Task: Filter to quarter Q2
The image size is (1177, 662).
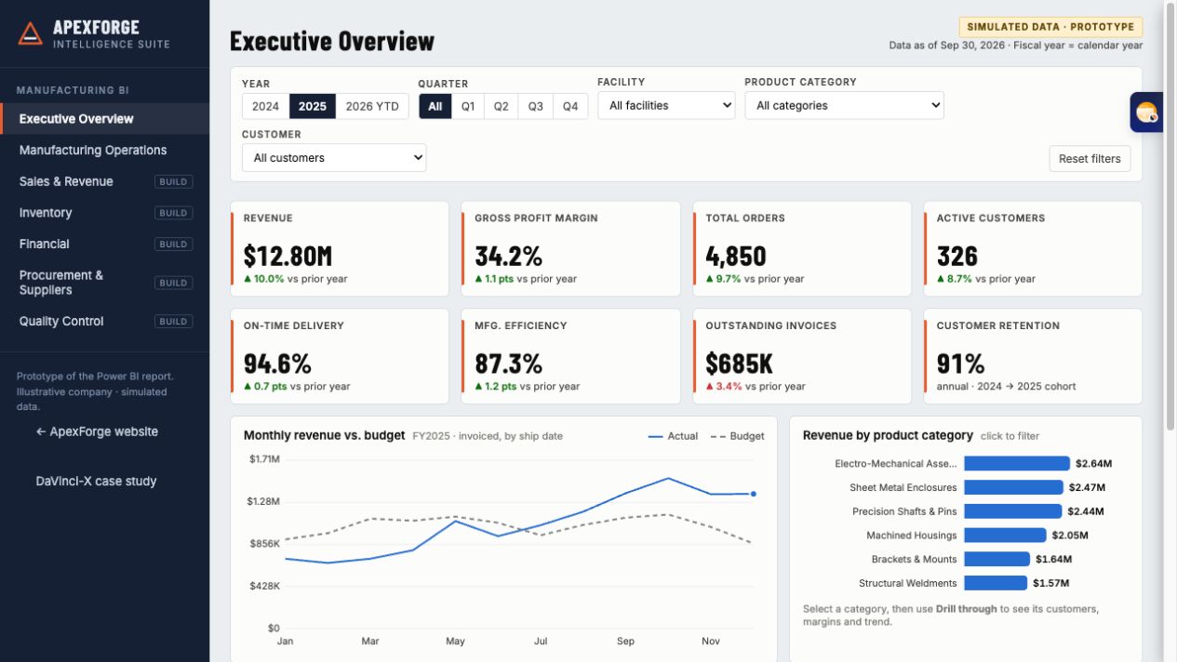Action: tap(502, 106)
